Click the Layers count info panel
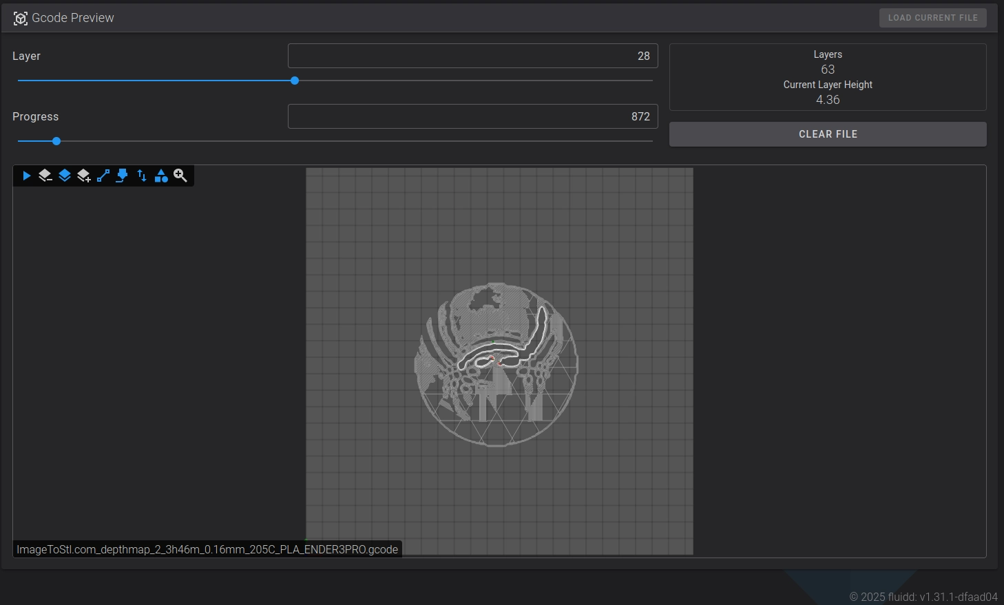This screenshot has width=1004, height=605. coord(828,77)
